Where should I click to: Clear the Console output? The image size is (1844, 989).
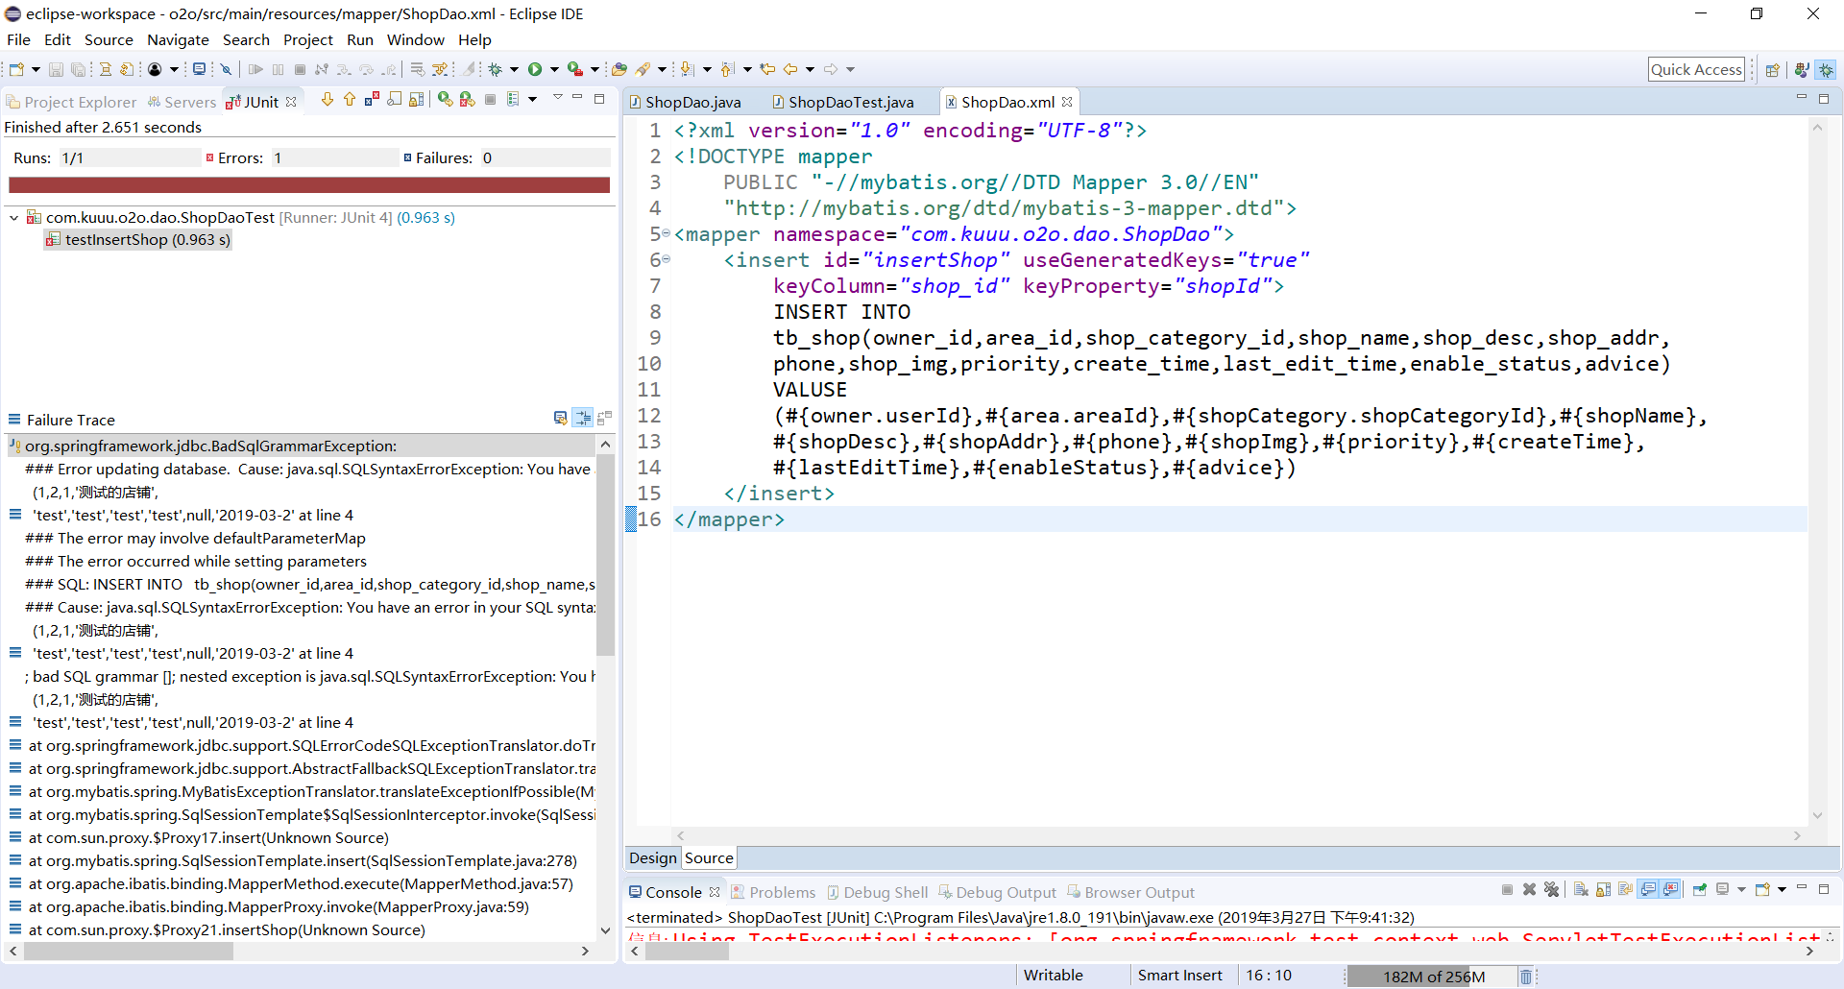click(x=1580, y=890)
